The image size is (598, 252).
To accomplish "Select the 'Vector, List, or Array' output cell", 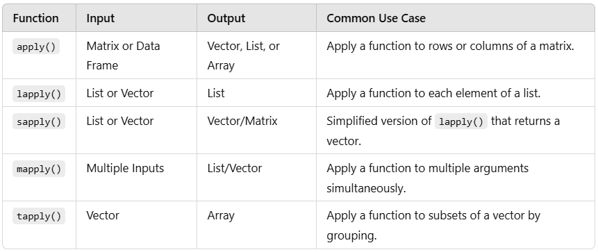I will [x=243, y=56].
